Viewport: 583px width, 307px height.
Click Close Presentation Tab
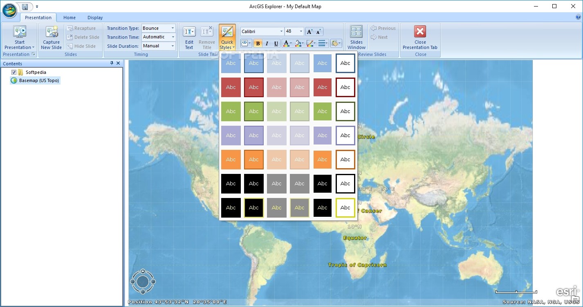pyautogui.click(x=420, y=38)
